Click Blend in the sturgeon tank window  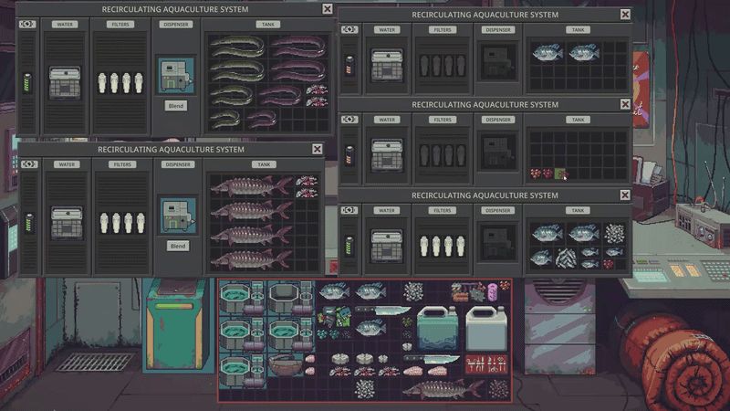[178, 246]
